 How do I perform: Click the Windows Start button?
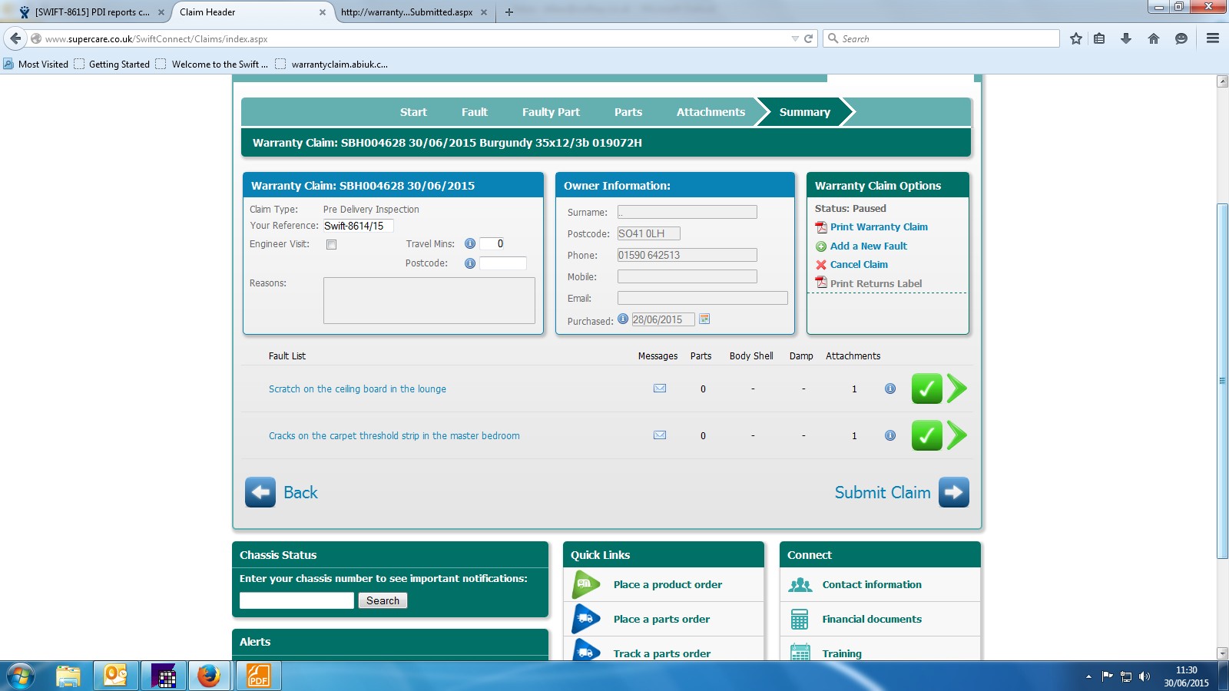tap(21, 676)
